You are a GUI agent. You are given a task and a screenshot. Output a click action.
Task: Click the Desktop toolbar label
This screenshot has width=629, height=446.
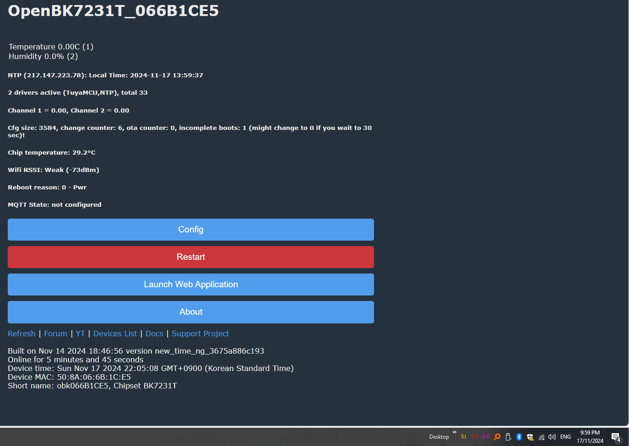439,437
